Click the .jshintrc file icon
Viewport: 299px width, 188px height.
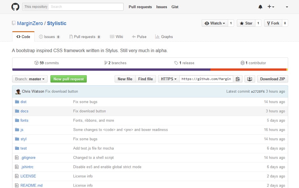[17, 167]
